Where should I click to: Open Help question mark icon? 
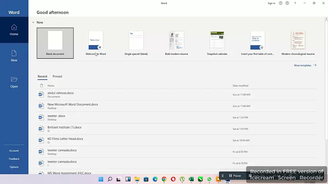pyautogui.click(x=295, y=3)
